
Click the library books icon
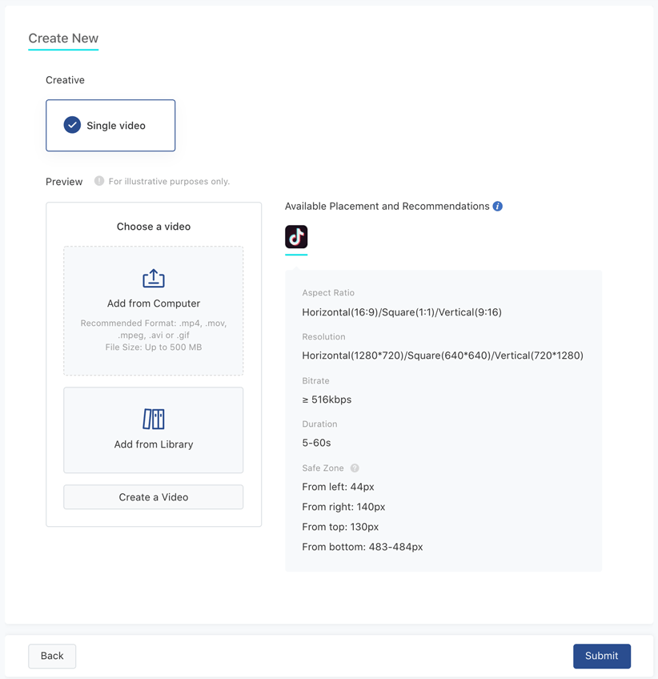point(154,419)
